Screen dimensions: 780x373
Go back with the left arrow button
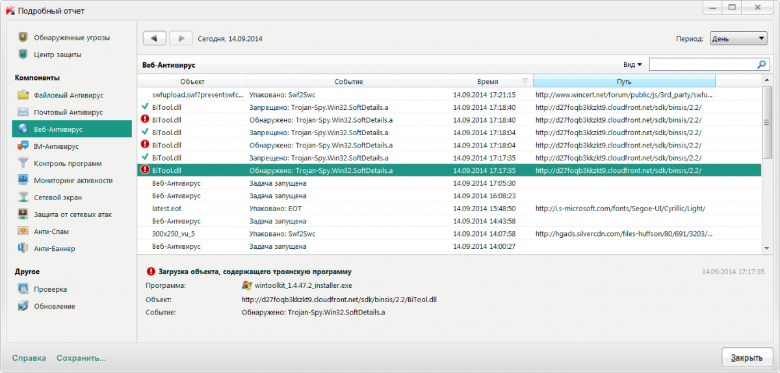point(155,38)
